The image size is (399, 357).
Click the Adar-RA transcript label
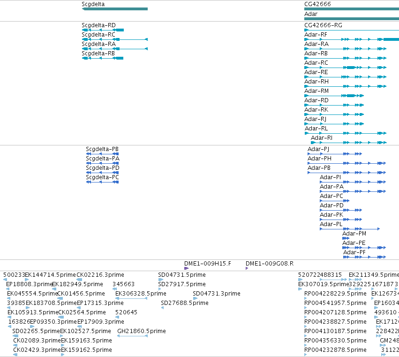point(316,44)
